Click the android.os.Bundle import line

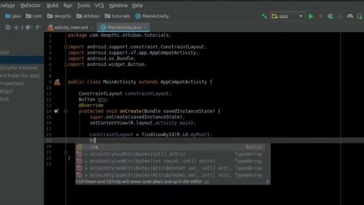[102, 59]
